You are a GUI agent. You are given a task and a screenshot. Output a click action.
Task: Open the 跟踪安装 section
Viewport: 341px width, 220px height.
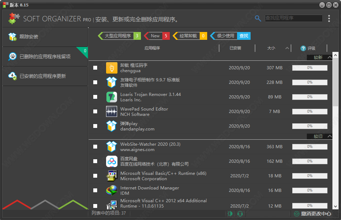coord(45,37)
